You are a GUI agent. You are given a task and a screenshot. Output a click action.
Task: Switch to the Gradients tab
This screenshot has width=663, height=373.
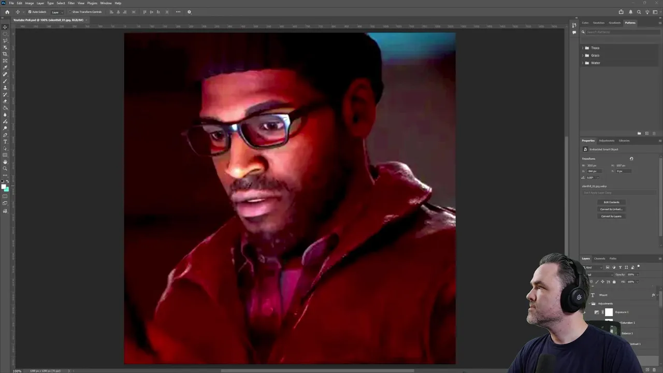(615, 23)
